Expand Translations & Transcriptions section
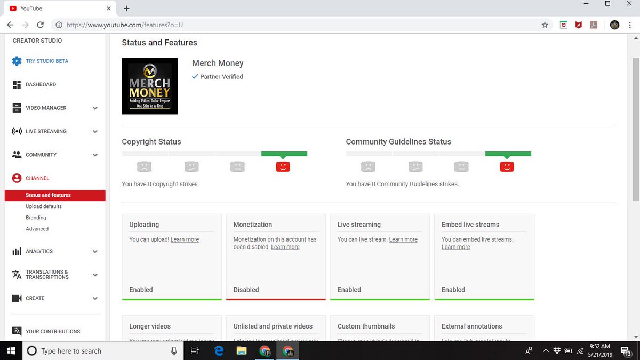The image size is (640, 360). [95, 275]
